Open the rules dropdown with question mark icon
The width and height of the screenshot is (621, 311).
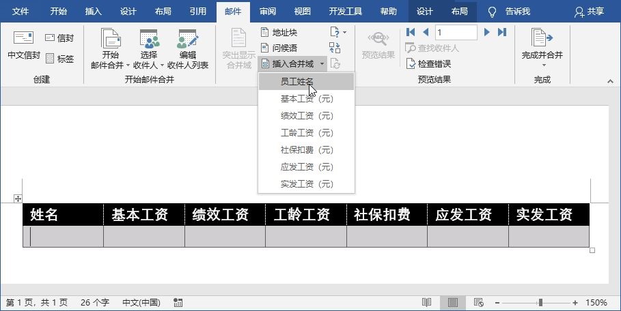click(x=338, y=32)
